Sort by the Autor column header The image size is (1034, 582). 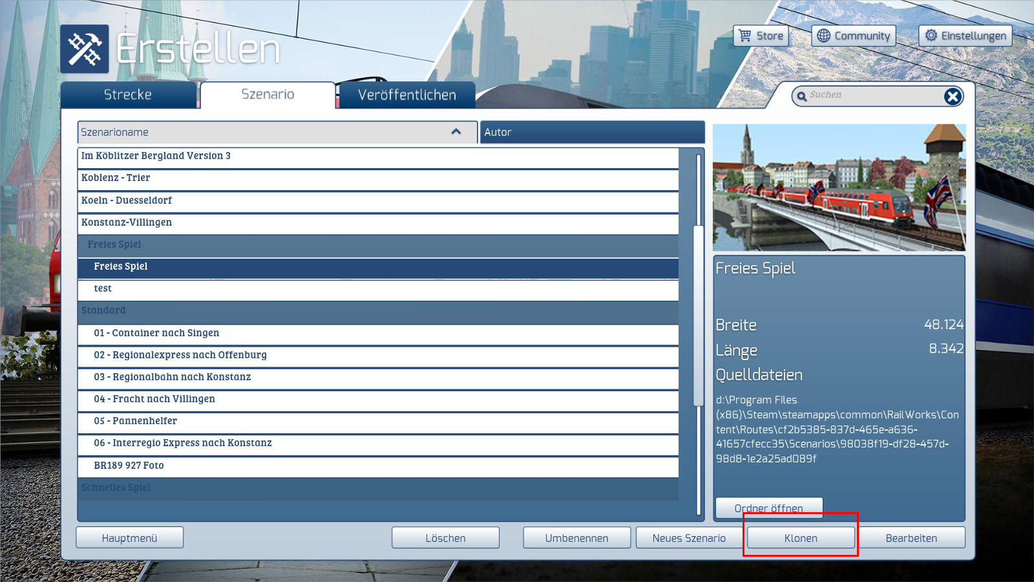(x=592, y=132)
